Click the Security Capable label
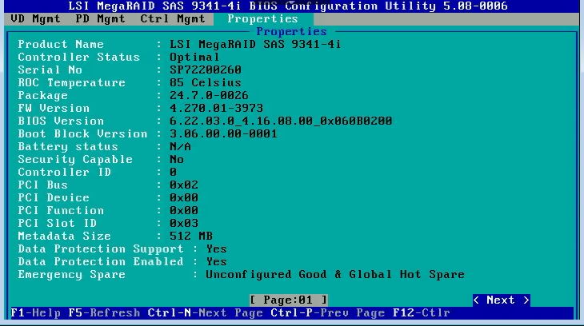The width and height of the screenshot is (584, 326). tap(75, 159)
